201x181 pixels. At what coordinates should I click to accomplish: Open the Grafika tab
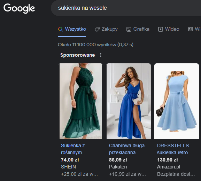138,29
